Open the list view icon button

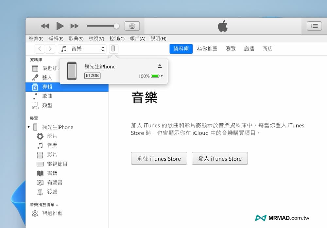pos(314,26)
